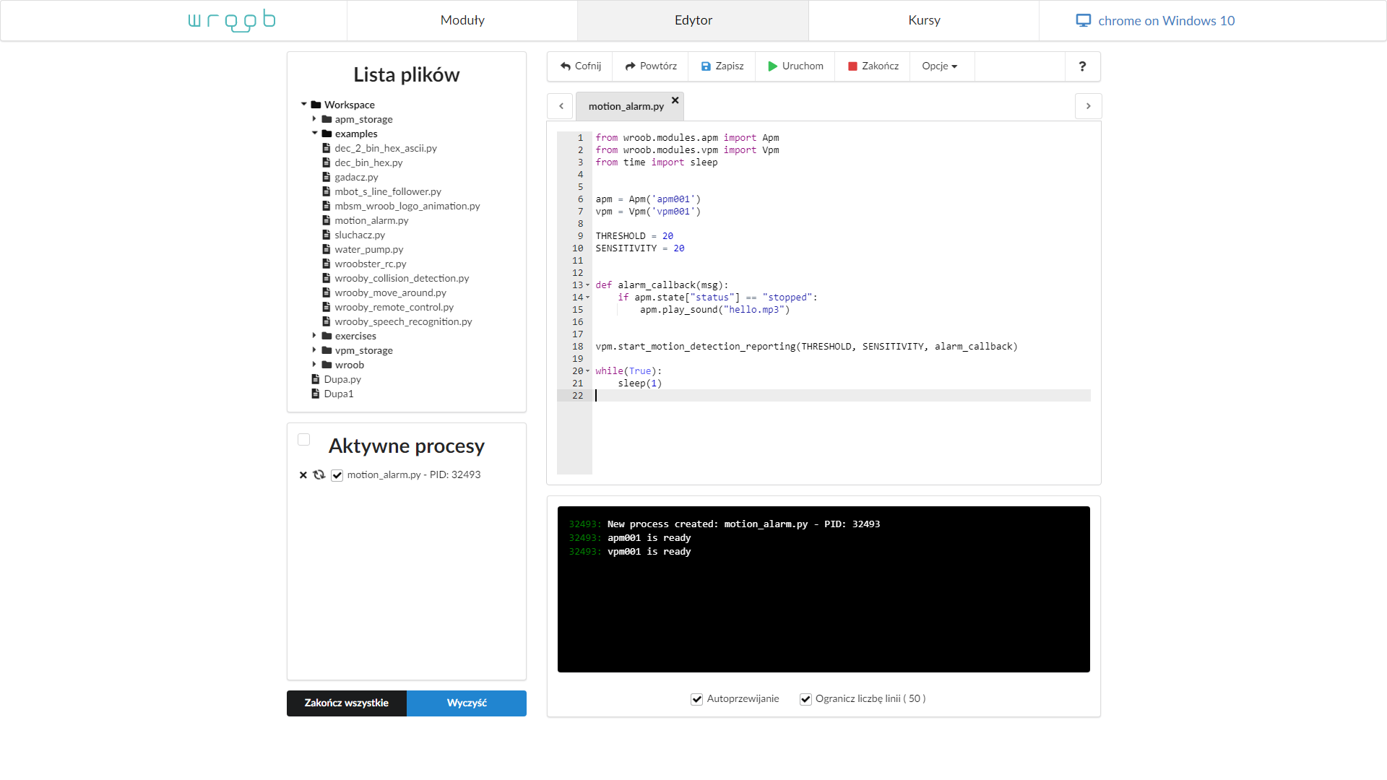Screen dimensions: 1387x780
Task: Expand the wroob folder
Action: pyautogui.click(x=314, y=364)
